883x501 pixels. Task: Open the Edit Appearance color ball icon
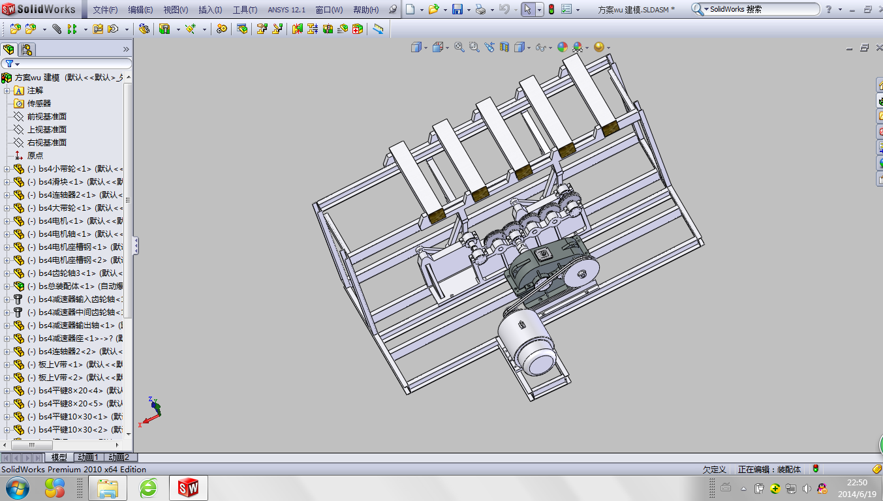coord(562,47)
